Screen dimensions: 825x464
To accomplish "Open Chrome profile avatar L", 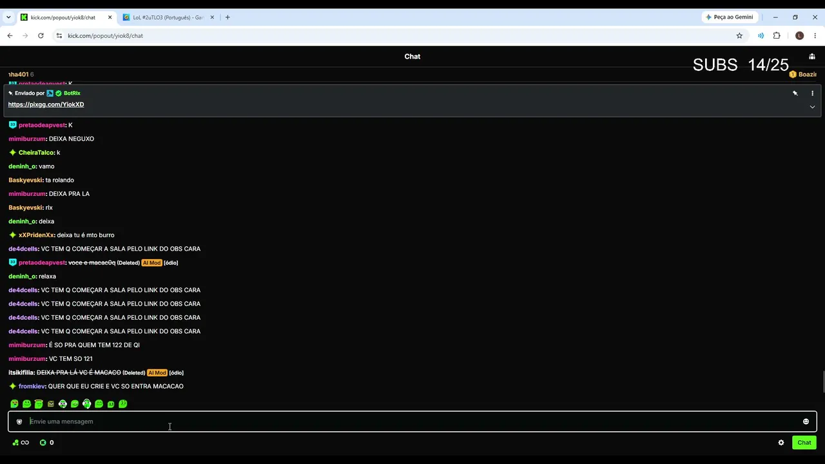I will click(799, 36).
